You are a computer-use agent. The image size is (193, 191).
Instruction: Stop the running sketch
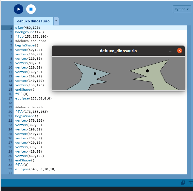click(x=31, y=9)
